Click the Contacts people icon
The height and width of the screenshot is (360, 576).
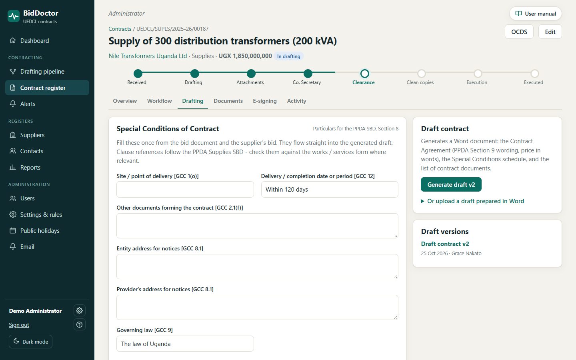pos(13,151)
